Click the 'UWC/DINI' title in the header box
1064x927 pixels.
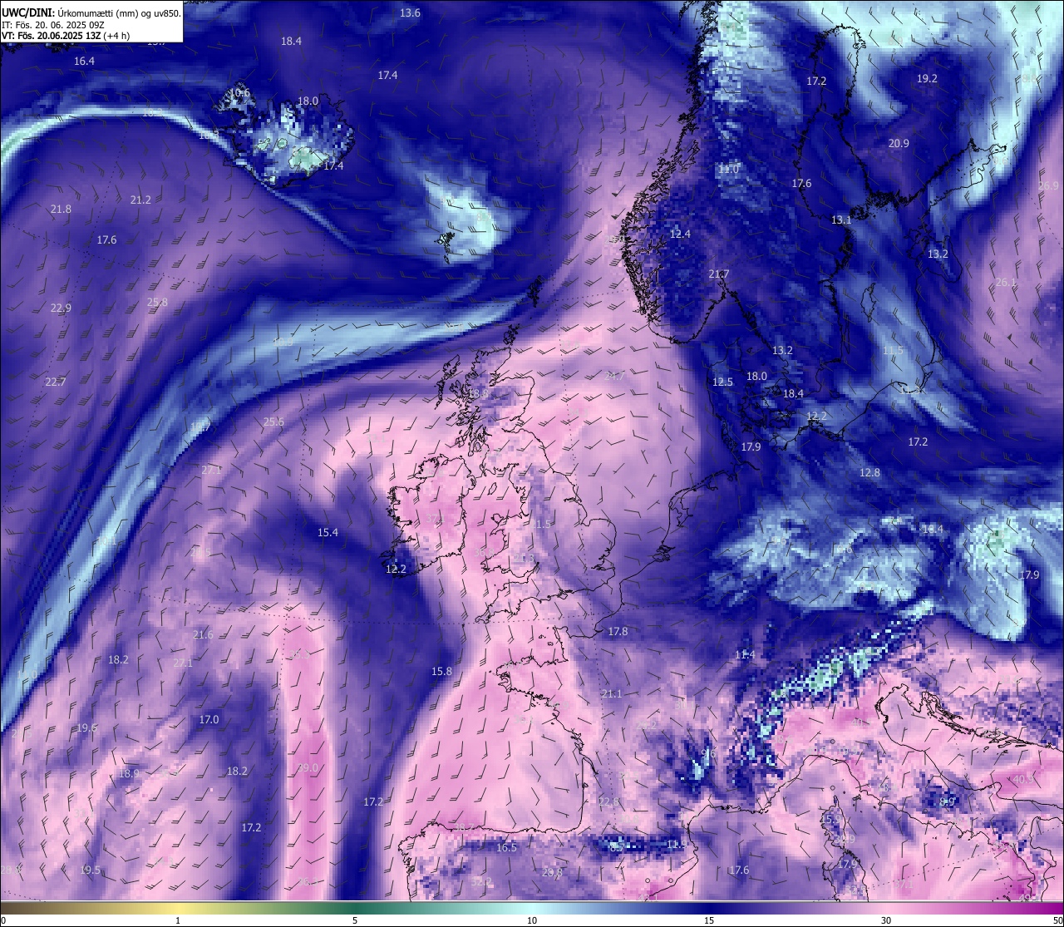[x=28, y=13]
